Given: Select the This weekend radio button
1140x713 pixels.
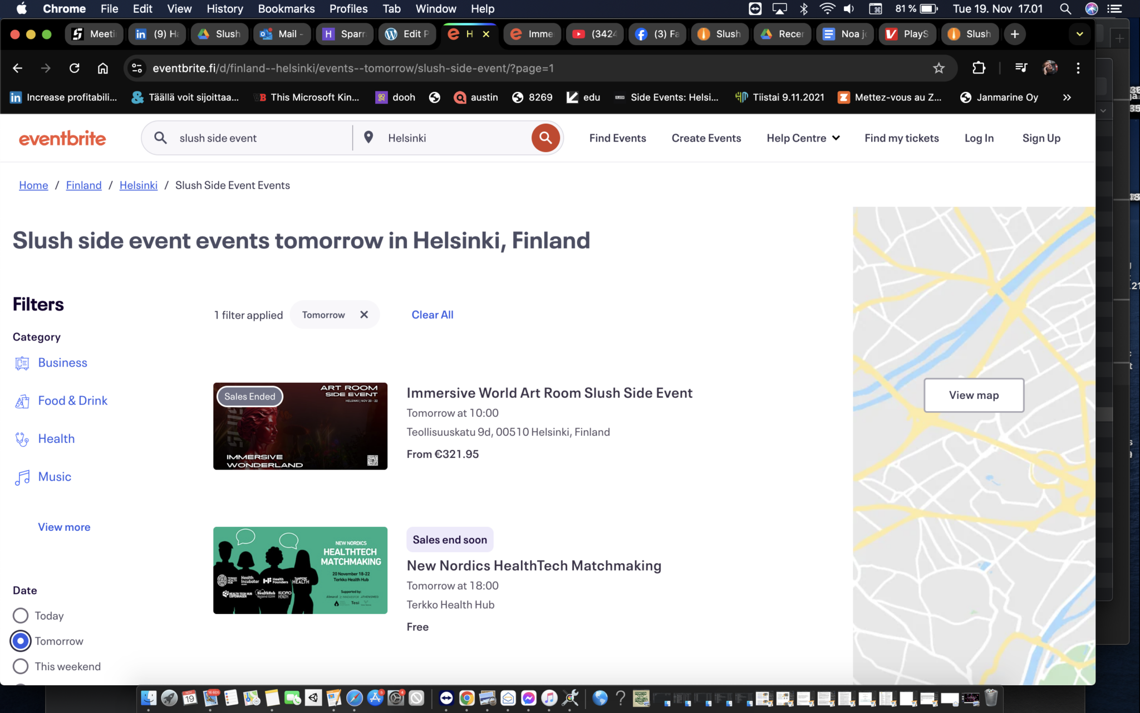Looking at the screenshot, I should click(21, 666).
